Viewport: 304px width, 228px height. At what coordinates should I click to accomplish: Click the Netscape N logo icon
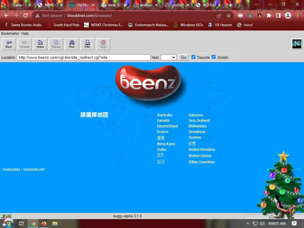coord(297,44)
